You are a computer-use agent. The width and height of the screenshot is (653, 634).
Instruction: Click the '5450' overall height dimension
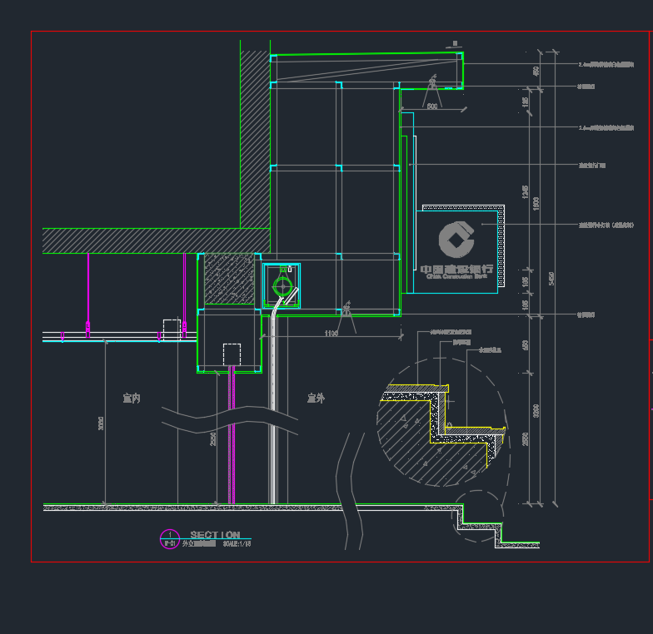551,278
